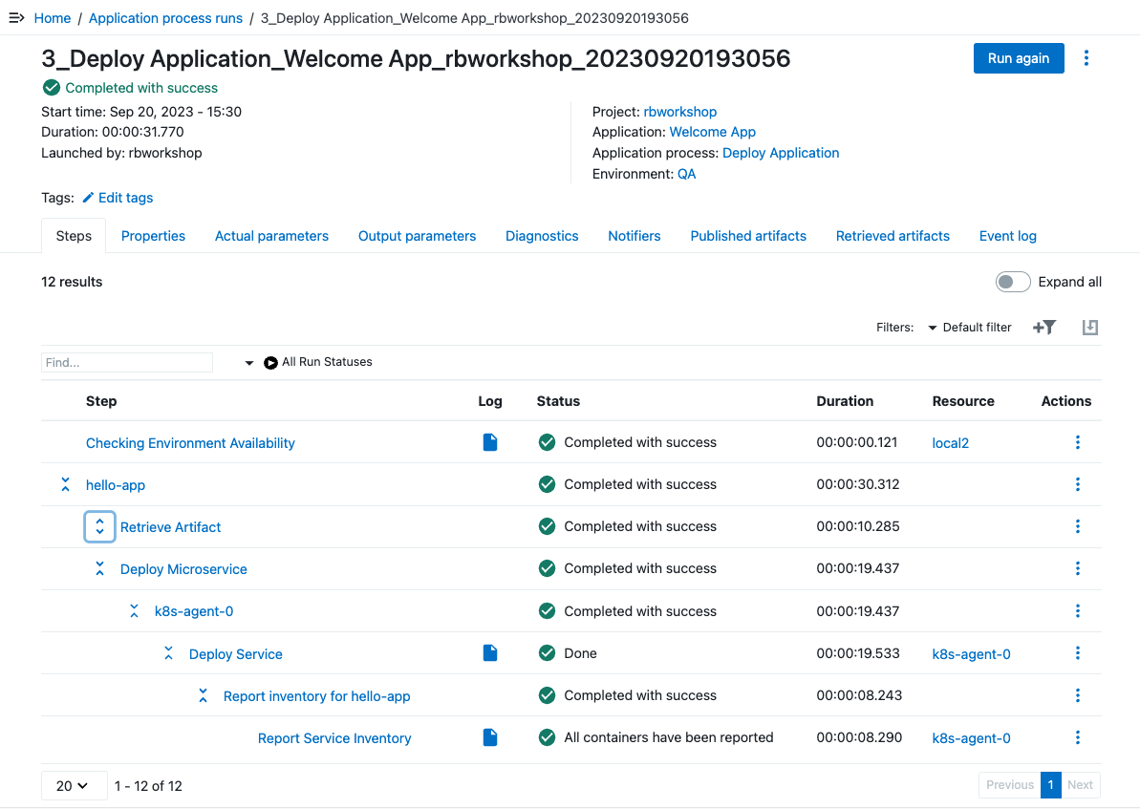Click the Run again button
The image size is (1140, 809).
tap(1018, 58)
